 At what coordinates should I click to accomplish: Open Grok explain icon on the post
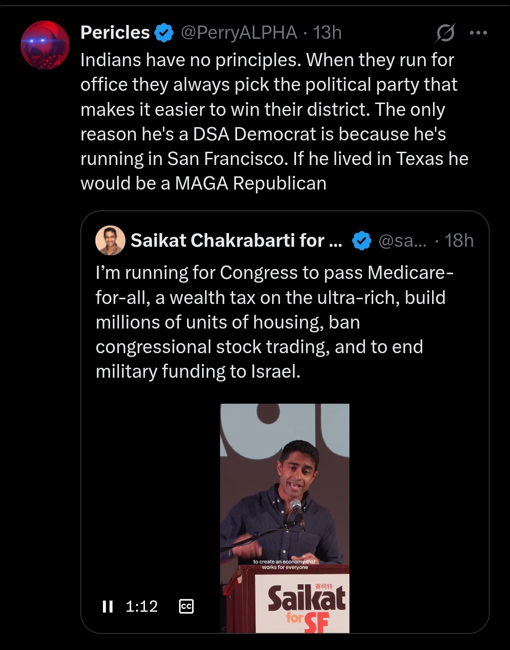click(445, 33)
